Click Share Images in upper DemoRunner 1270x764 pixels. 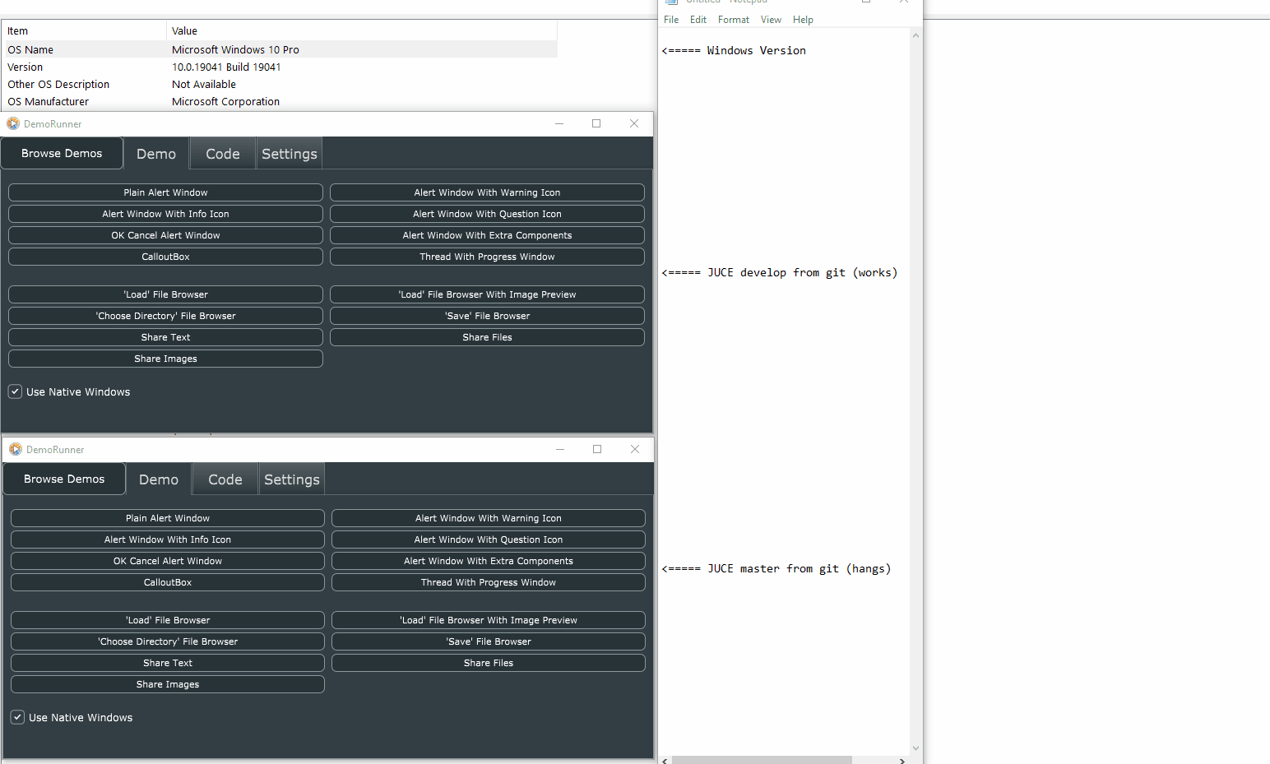165,359
